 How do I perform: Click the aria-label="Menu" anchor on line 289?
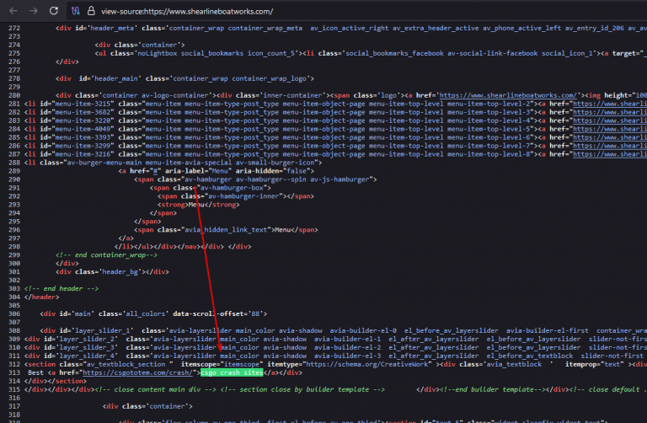tap(217, 171)
